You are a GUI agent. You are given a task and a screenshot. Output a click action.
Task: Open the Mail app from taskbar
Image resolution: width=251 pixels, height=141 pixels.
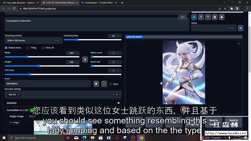[x=76, y=138]
